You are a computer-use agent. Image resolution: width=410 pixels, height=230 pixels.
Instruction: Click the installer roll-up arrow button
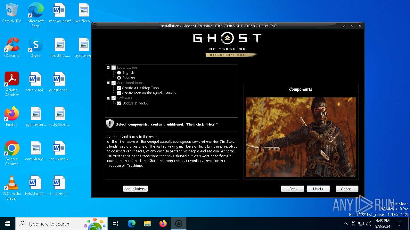352,26
